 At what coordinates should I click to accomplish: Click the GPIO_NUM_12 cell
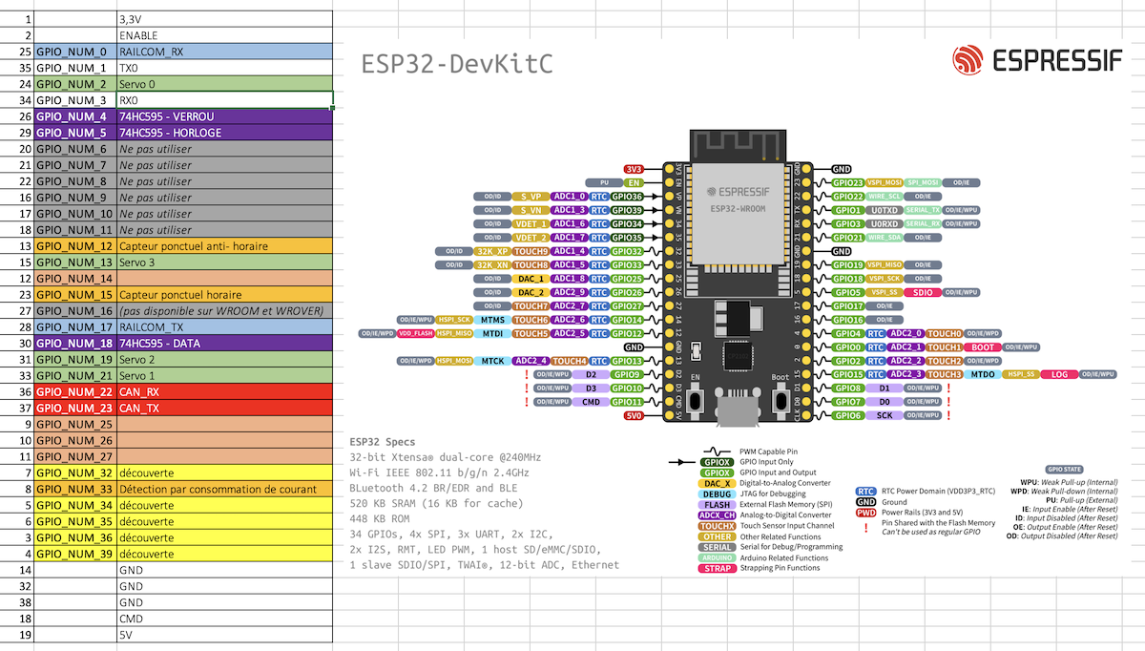[x=75, y=246]
